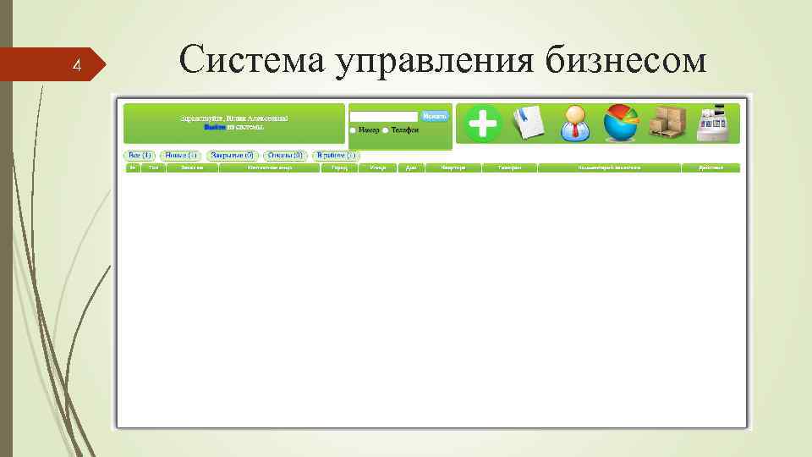Image resolution: width=812 pixels, height=457 pixels.
Task: Switch to the Новые filter tab
Action: pyautogui.click(x=181, y=156)
